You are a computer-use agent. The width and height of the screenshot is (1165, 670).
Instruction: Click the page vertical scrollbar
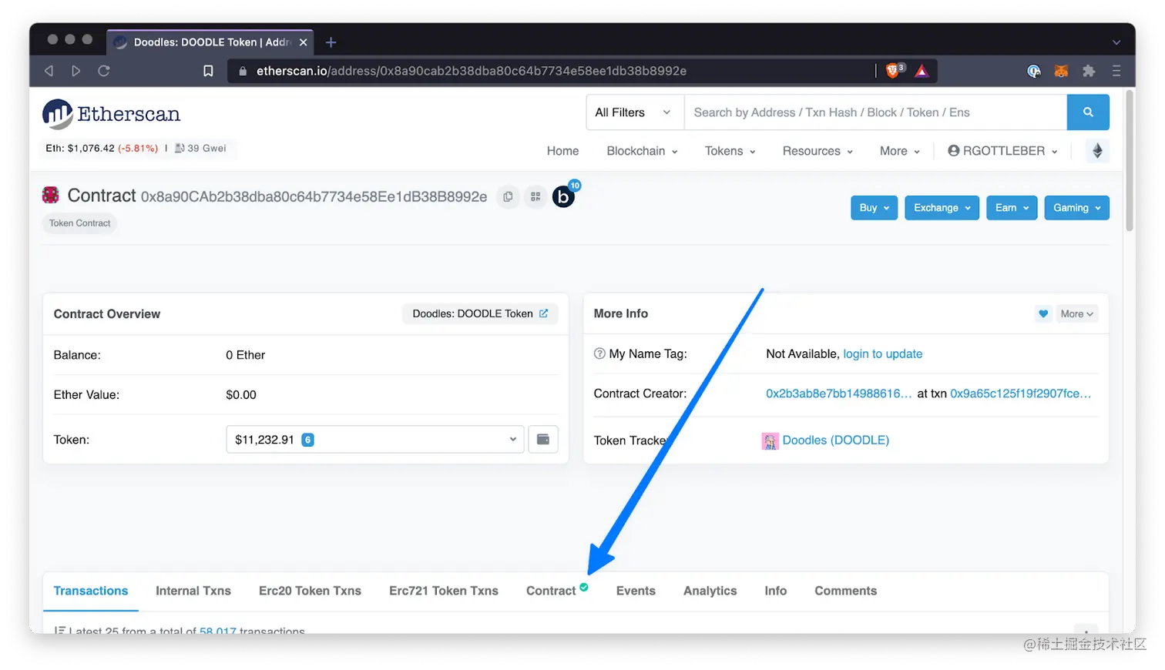coord(1130,162)
